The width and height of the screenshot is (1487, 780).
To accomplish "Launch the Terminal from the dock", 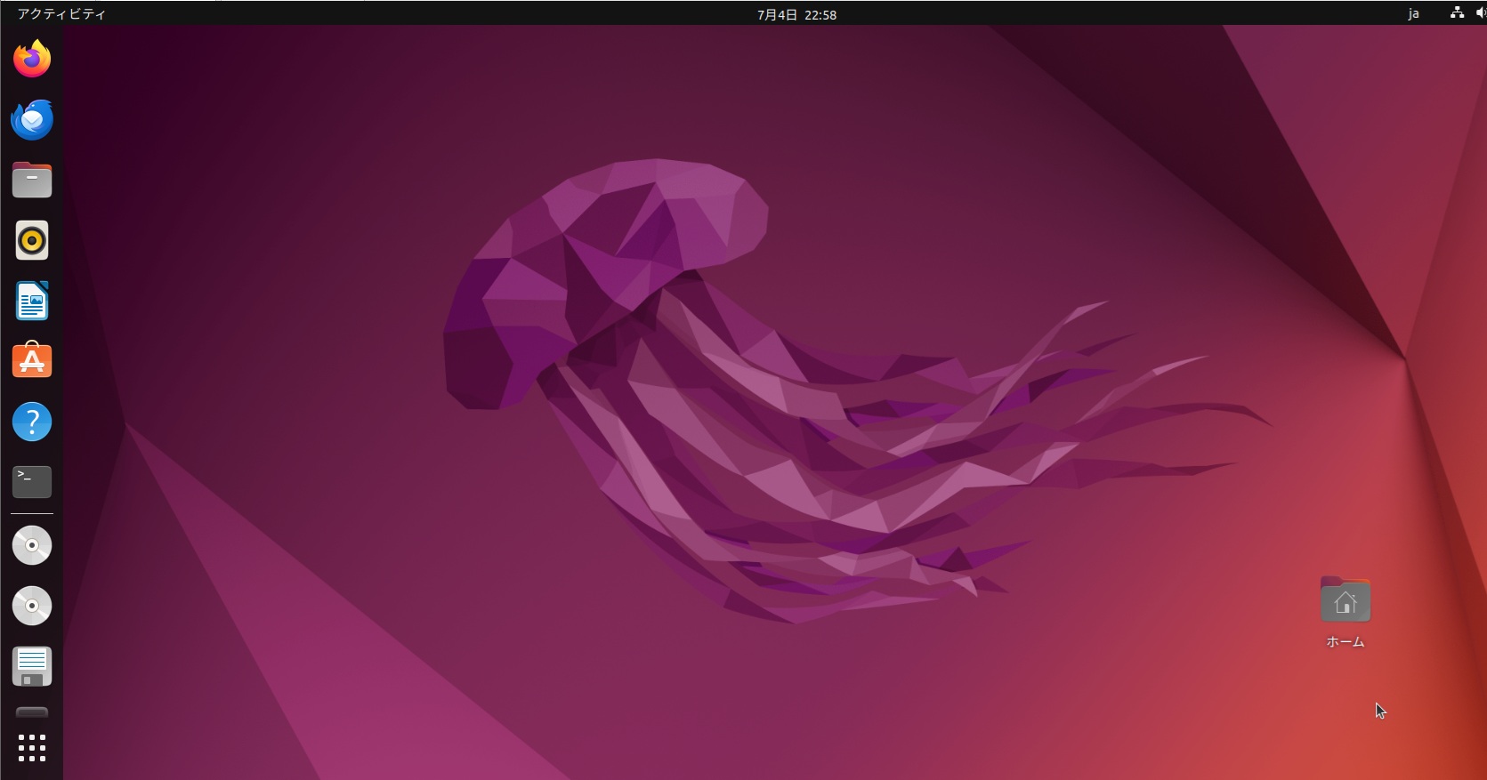I will tap(32, 482).
